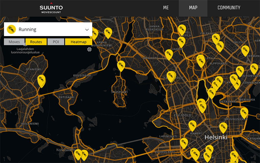Viewport: 260px width, 163px height.
Task: Click the VALLILA map label
Action: coord(239,42)
